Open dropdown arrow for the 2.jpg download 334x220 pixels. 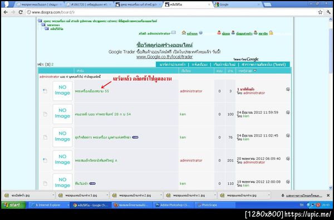pos(161,195)
